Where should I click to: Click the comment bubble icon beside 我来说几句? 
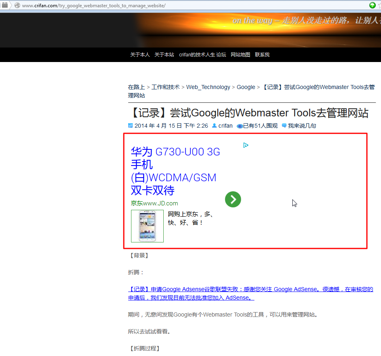pos(284,126)
